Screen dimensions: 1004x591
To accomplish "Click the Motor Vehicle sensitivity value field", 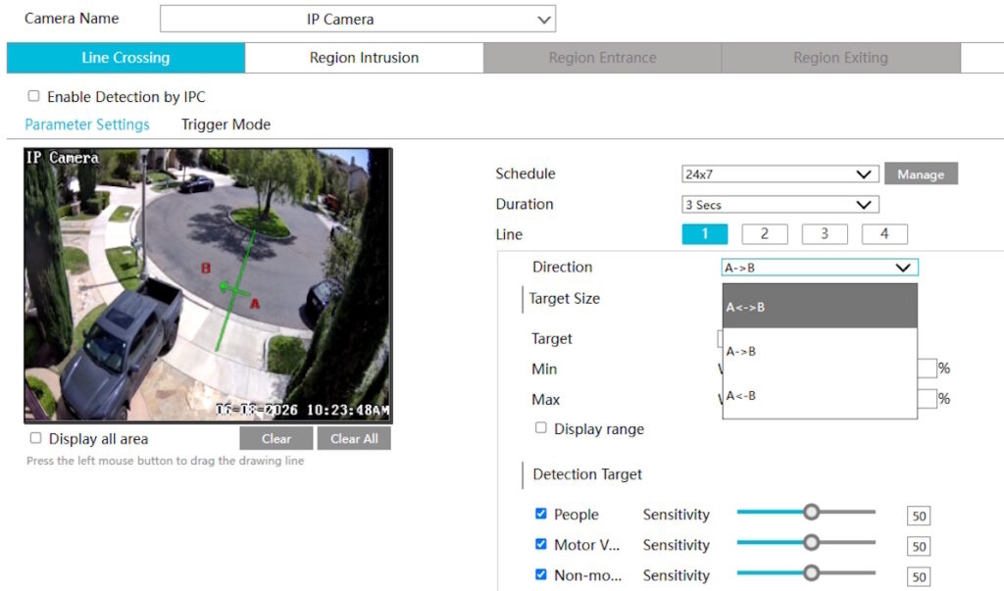I will pos(919,546).
